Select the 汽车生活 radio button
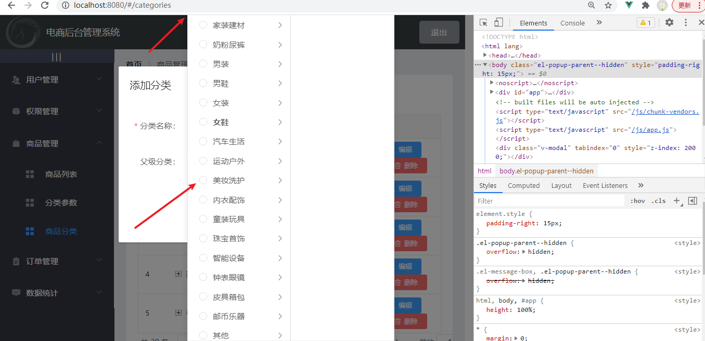Viewport: 705px width, 341px height. tap(203, 141)
